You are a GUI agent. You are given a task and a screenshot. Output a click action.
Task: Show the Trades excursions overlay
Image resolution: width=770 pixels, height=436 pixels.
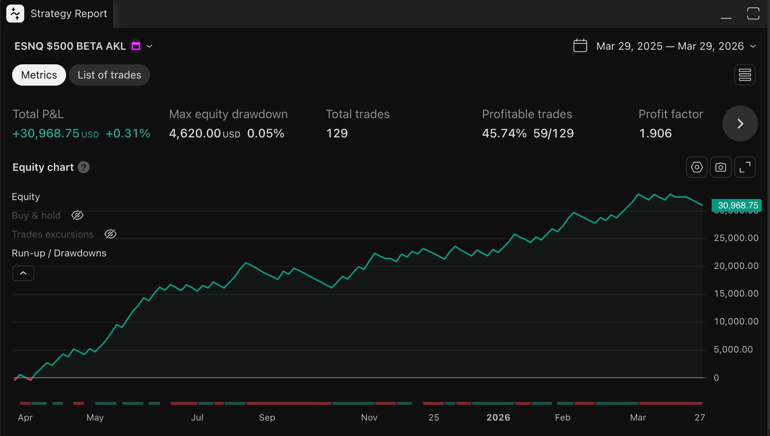pyautogui.click(x=110, y=234)
